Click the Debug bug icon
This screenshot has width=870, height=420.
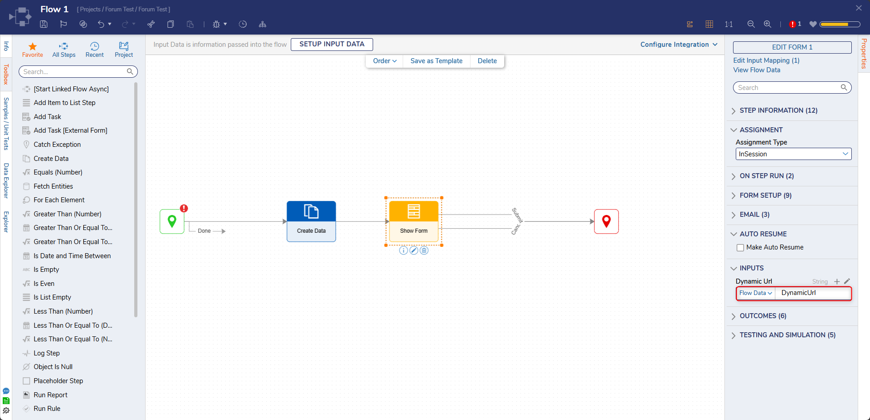(216, 24)
